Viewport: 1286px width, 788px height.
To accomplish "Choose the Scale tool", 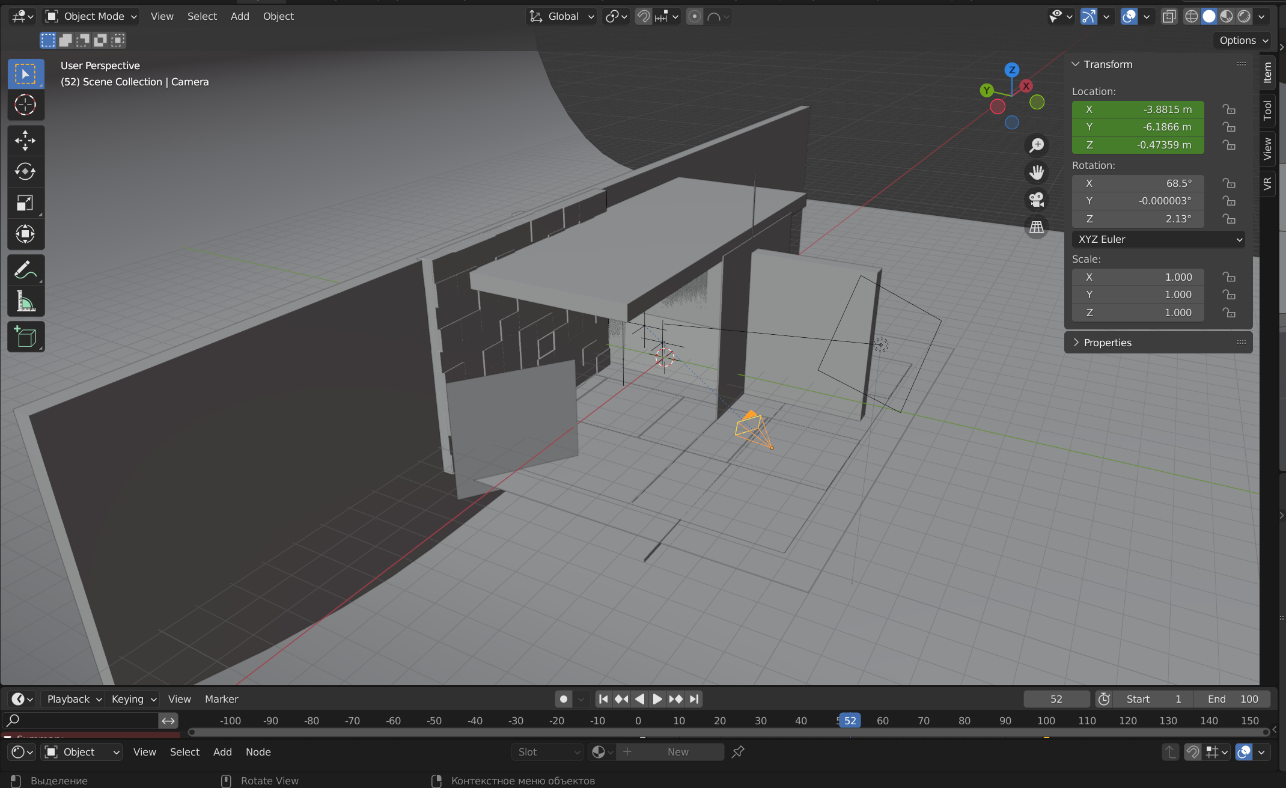I will (25, 203).
